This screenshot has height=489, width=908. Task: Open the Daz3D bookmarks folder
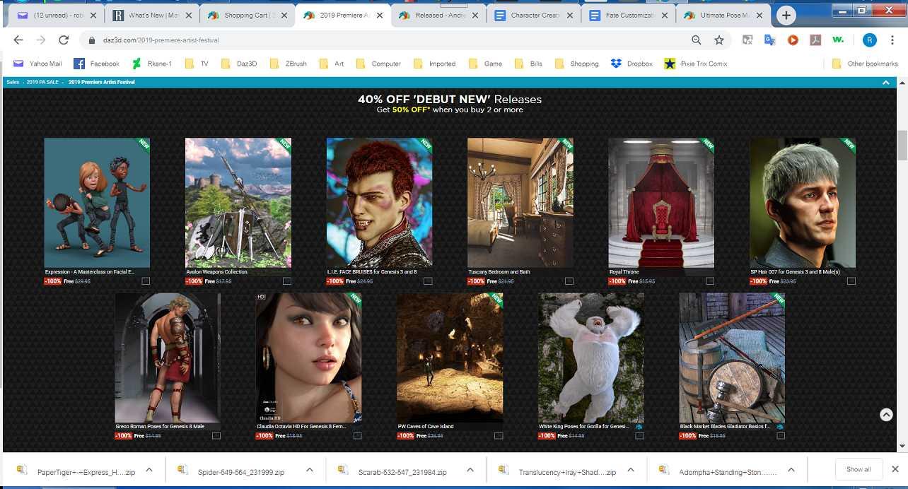coord(239,64)
